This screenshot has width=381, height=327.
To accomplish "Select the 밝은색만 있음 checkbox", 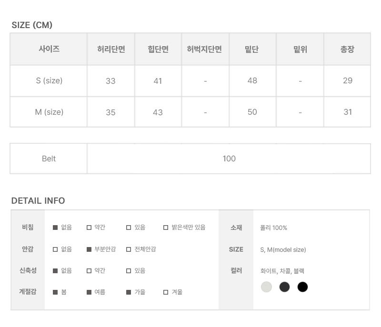I will pyautogui.click(x=166, y=228).
